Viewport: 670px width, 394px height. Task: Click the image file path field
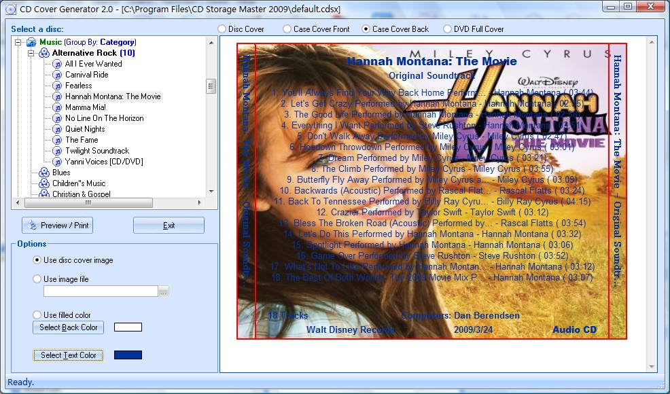tap(101, 291)
